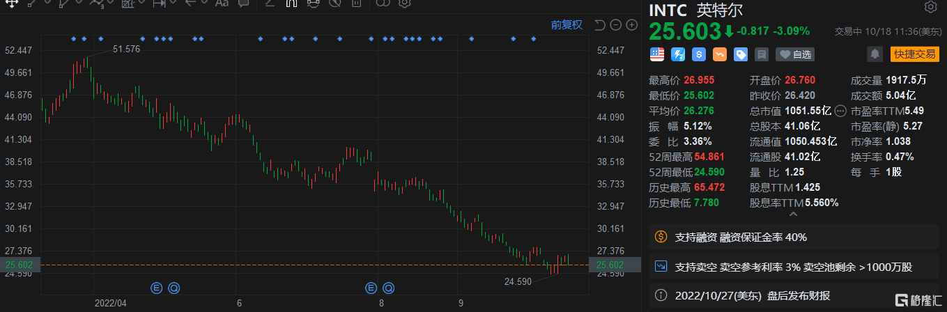Select the comment bubble annotation tool
The image size is (947, 312).
[243, 3]
